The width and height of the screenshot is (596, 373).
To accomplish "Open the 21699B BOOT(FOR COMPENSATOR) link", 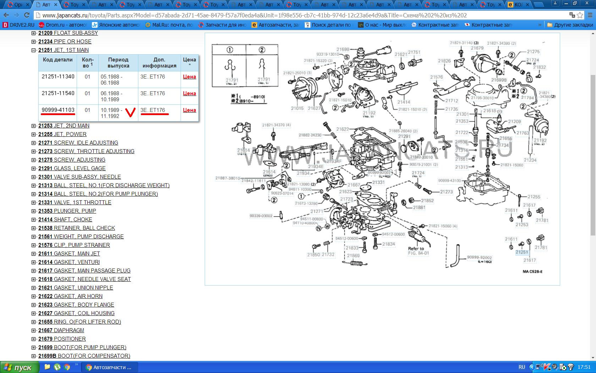I will coord(84,356).
